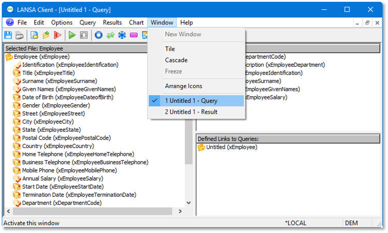
Task: Close the open Window menu
Action: point(162,22)
